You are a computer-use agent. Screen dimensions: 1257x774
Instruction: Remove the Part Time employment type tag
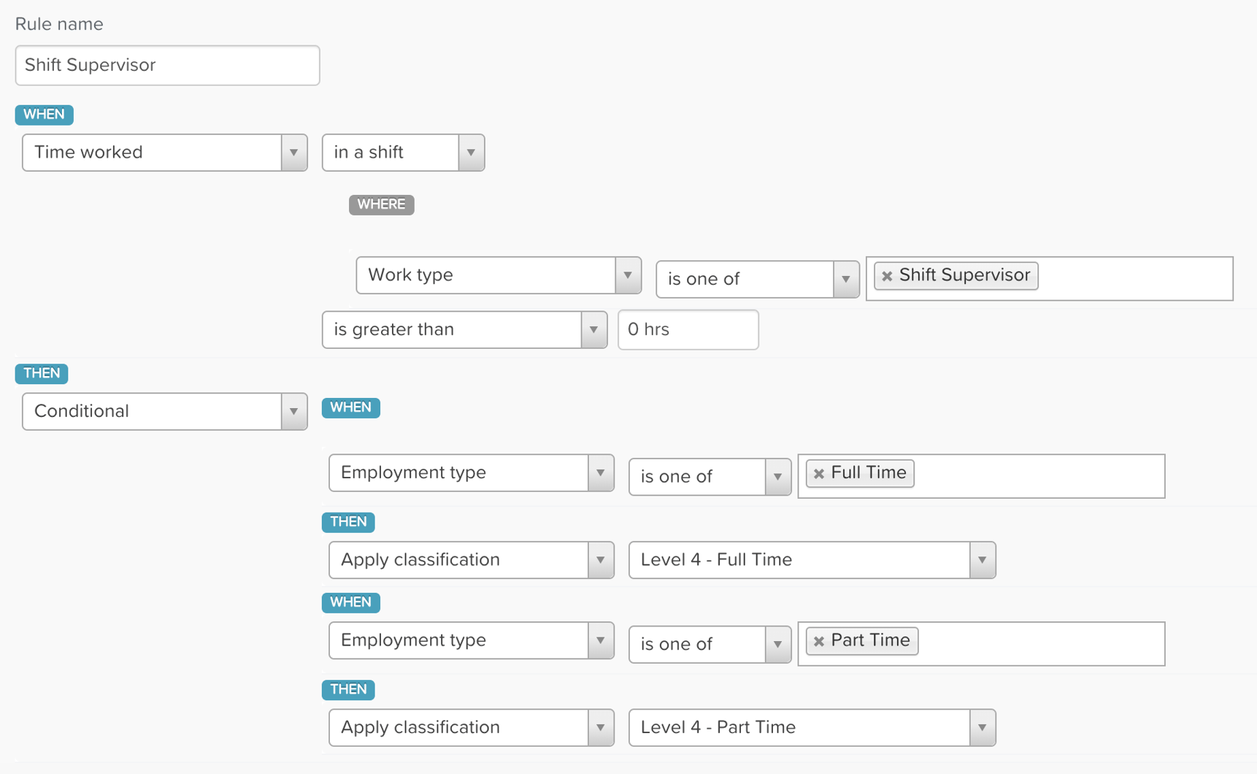tap(818, 640)
